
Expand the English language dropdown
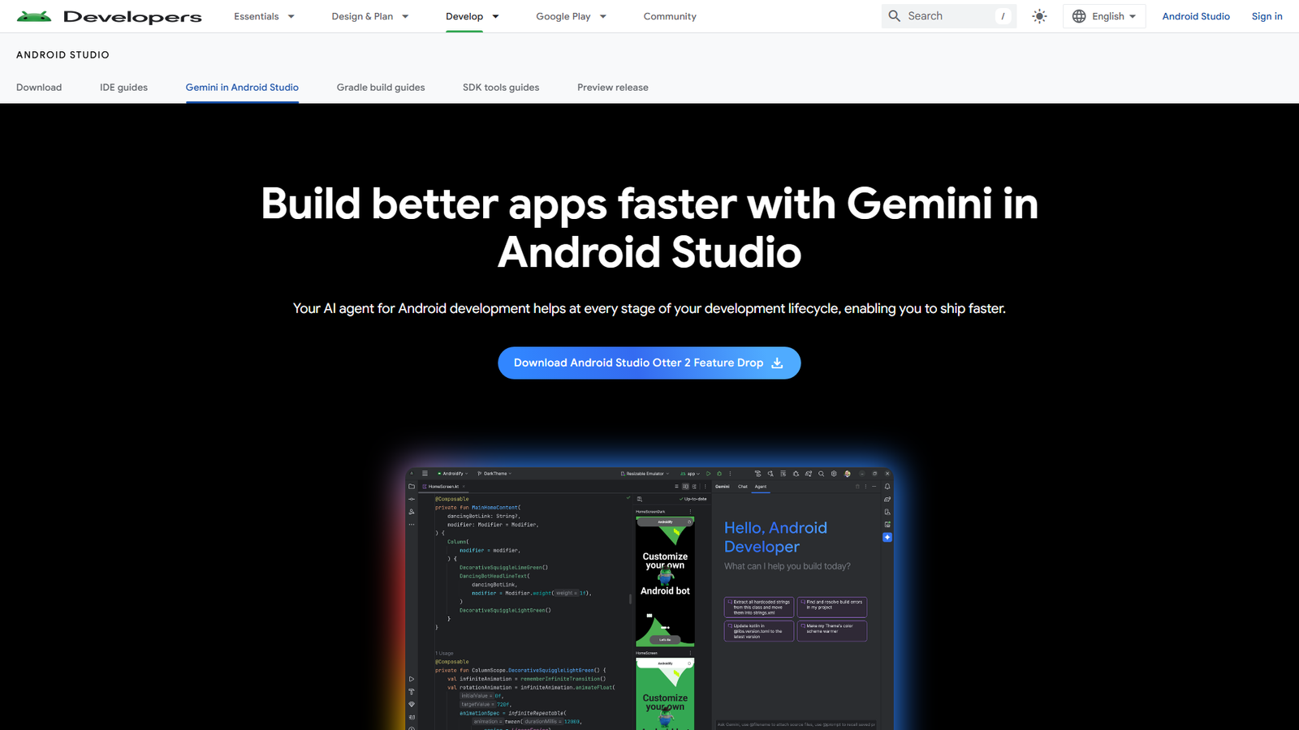(x=1104, y=15)
